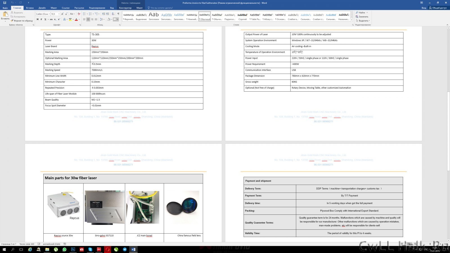The width and height of the screenshot is (450, 253).
Task: Expand the styles gallery
Action: (x=352, y=20)
